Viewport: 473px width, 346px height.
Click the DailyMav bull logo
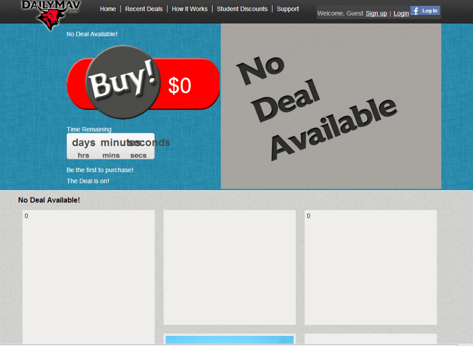pyautogui.click(x=51, y=13)
